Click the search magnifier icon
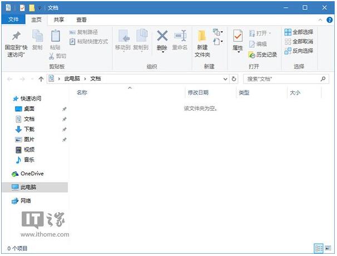The width and height of the screenshot is (337, 256). pyautogui.click(x=323, y=79)
